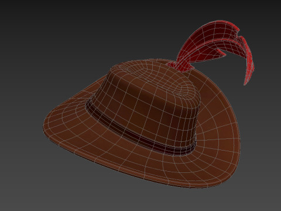Click the hat crown top surface
281x211 pixels.
(x=156, y=82)
